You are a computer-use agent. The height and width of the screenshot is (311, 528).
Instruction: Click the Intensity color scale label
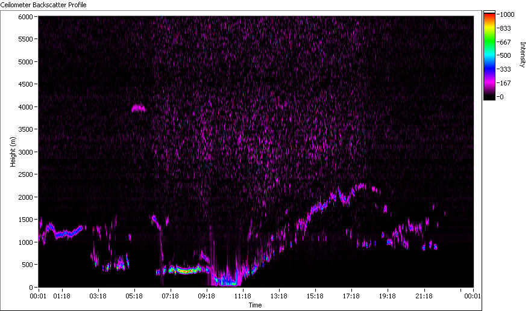tap(523, 55)
